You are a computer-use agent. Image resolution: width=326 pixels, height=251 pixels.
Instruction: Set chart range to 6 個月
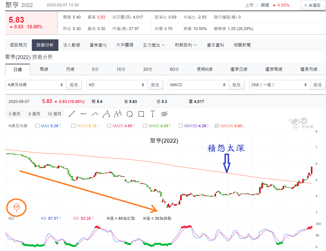tap(34, 114)
